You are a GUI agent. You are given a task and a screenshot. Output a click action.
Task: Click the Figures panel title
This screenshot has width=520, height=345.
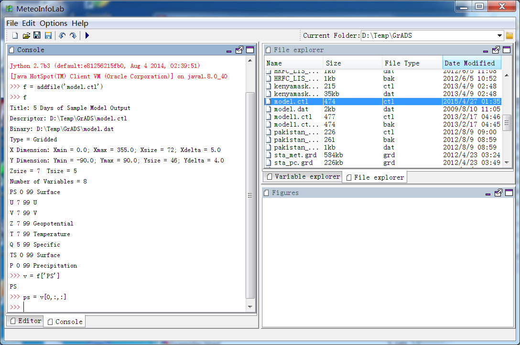tap(285, 193)
